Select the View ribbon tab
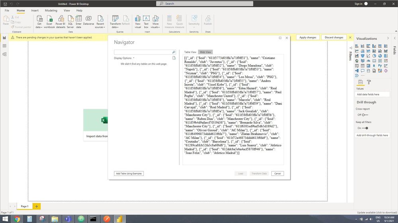 67,10
